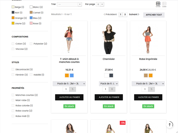
Task: Select white swatch on Chemisier
Action: point(106,75)
